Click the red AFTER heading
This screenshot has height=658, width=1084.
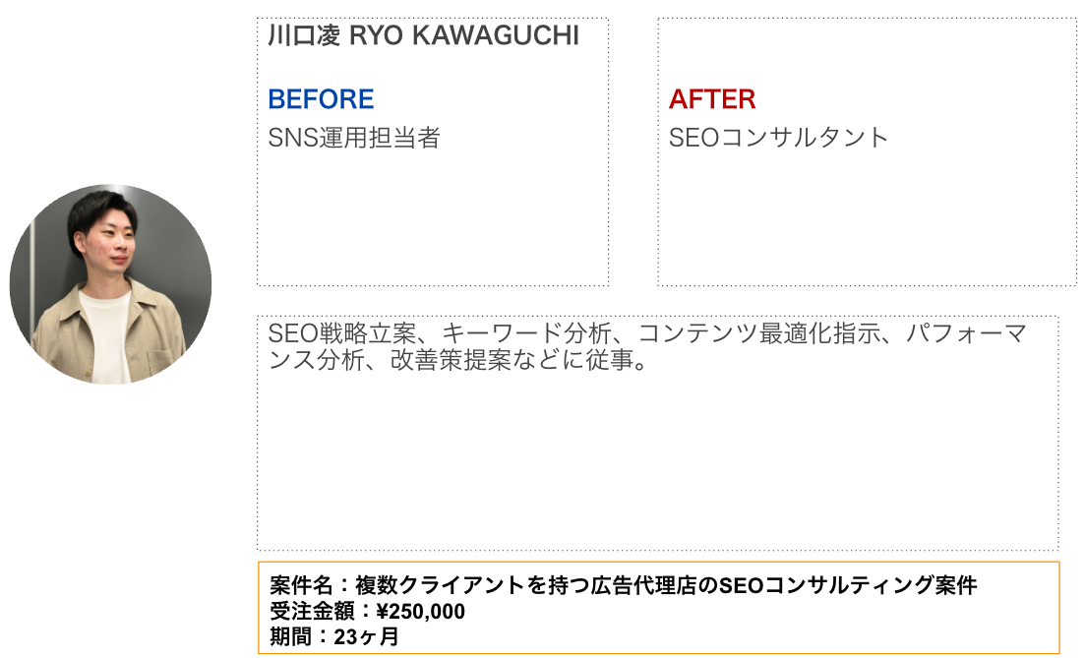pos(712,99)
